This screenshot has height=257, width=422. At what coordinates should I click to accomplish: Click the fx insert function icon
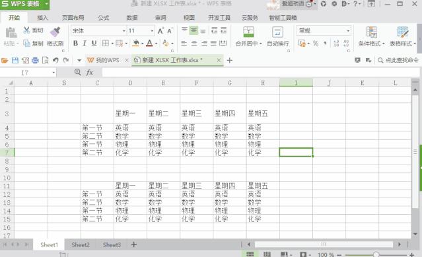pyautogui.click(x=90, y=73)
